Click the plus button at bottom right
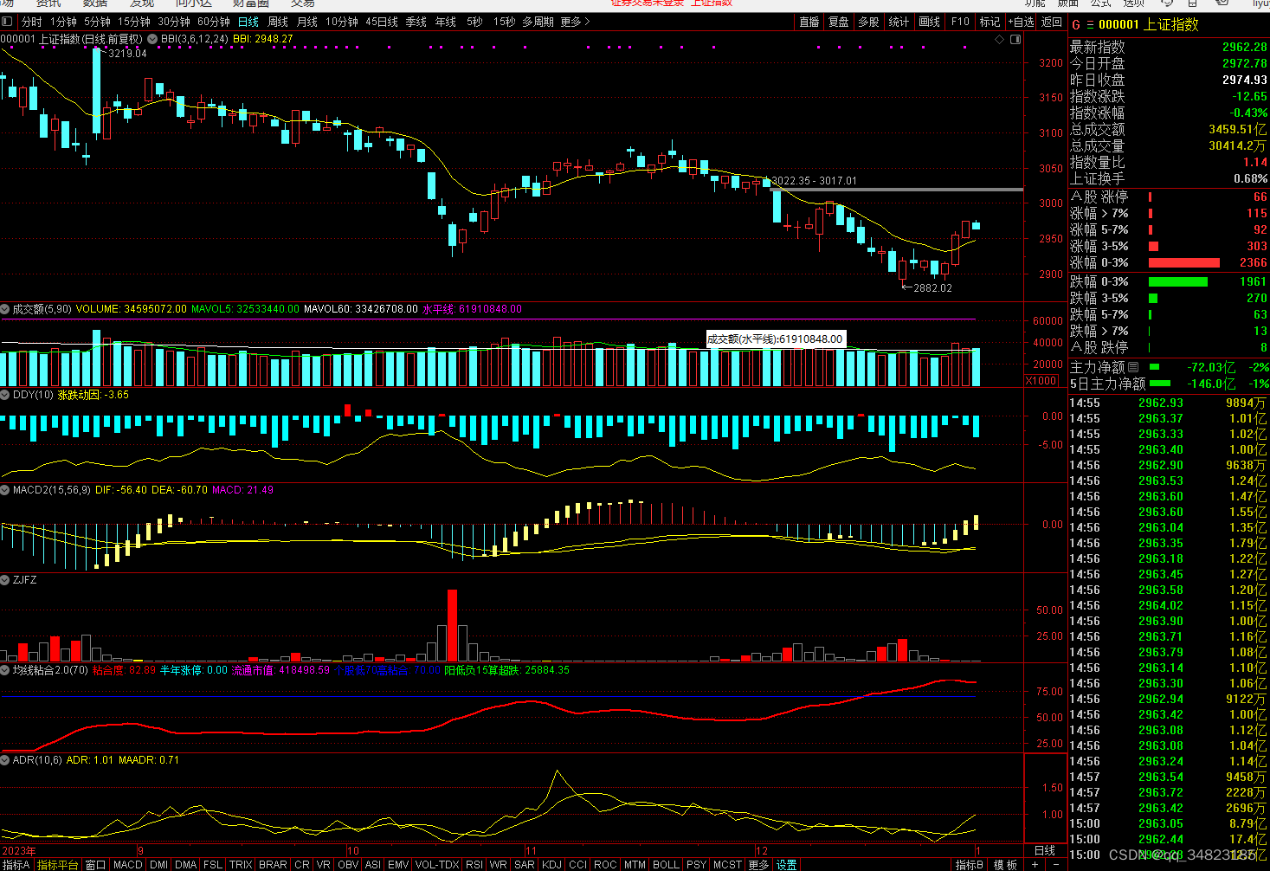The image size is (1270, 871). pos(1035,864)
